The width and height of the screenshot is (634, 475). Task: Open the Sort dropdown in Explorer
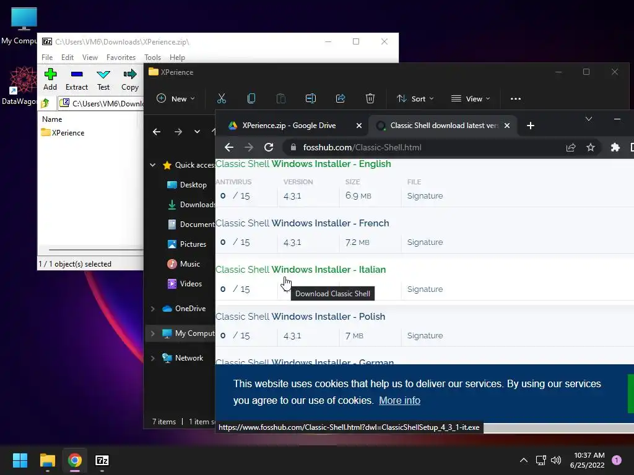point(415,98)
